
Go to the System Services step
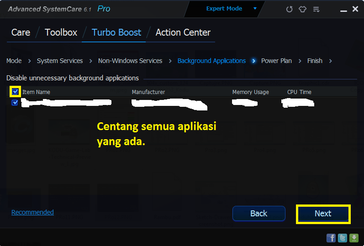pyautogui.click(x=60, y=61)
